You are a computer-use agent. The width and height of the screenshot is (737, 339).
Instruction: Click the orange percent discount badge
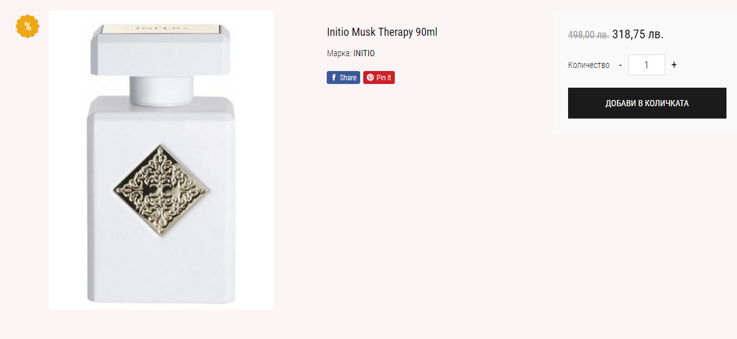click(x=28, y=27)
